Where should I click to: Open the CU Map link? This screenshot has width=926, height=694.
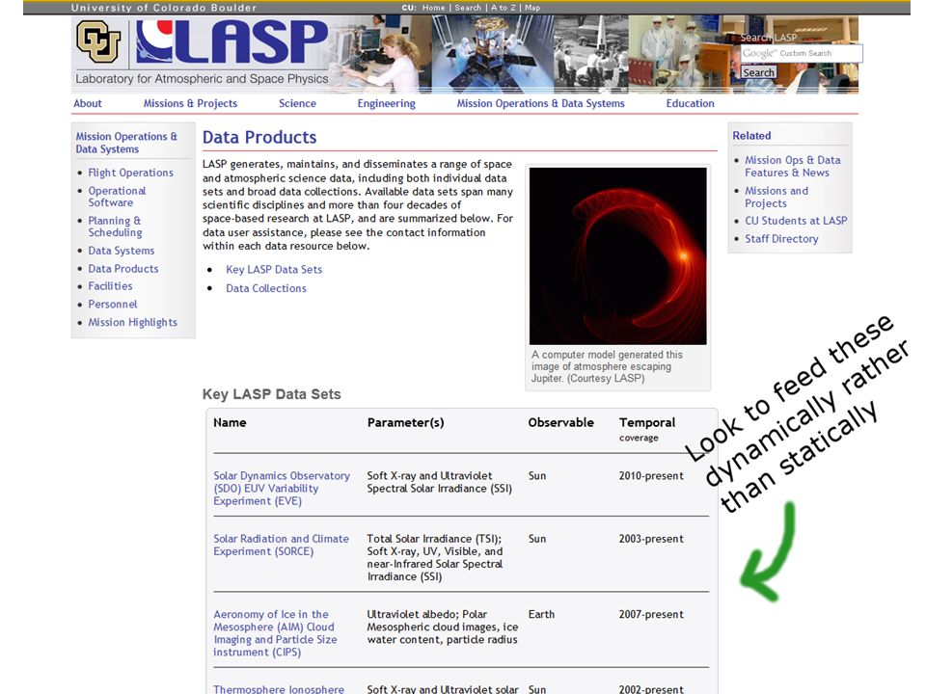pyautogui.click(x=532, y=8)
